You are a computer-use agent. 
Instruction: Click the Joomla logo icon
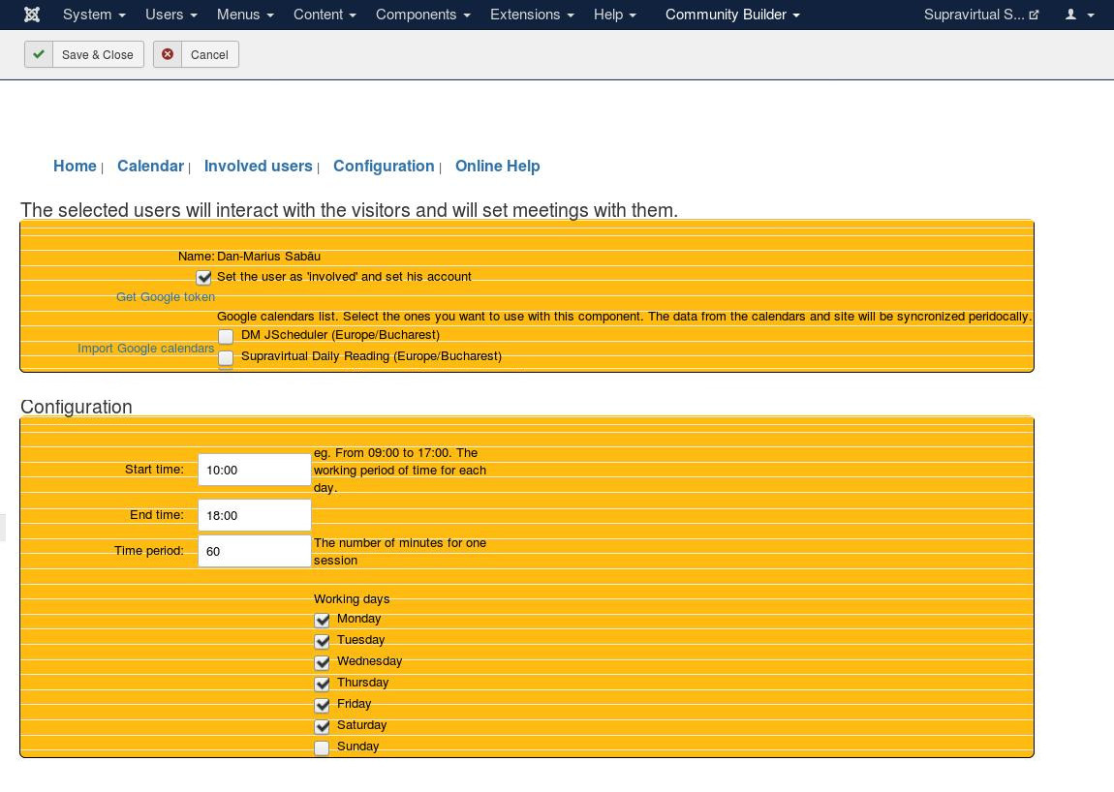coord(32,15)
